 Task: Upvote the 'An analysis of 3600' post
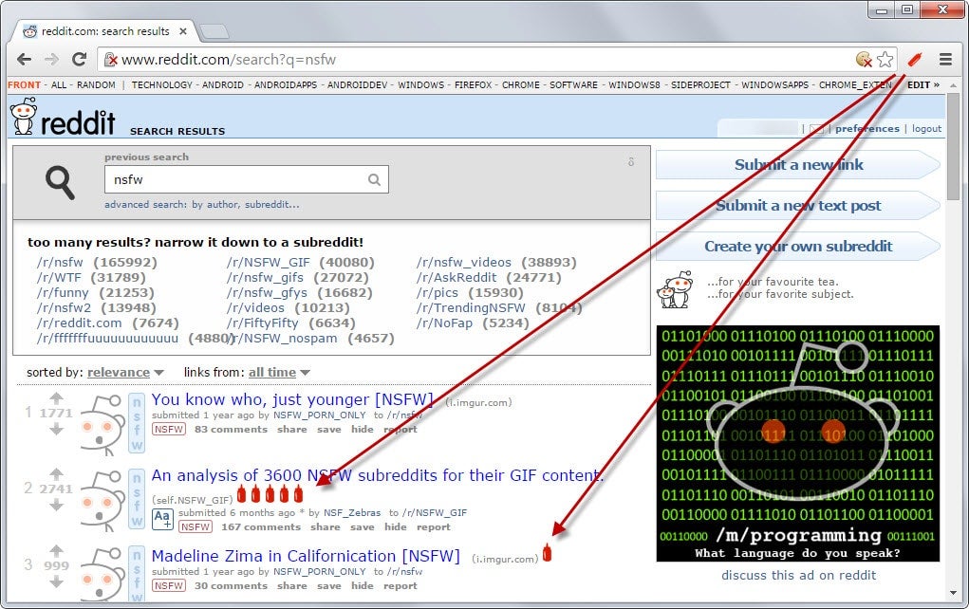[56, 474]
